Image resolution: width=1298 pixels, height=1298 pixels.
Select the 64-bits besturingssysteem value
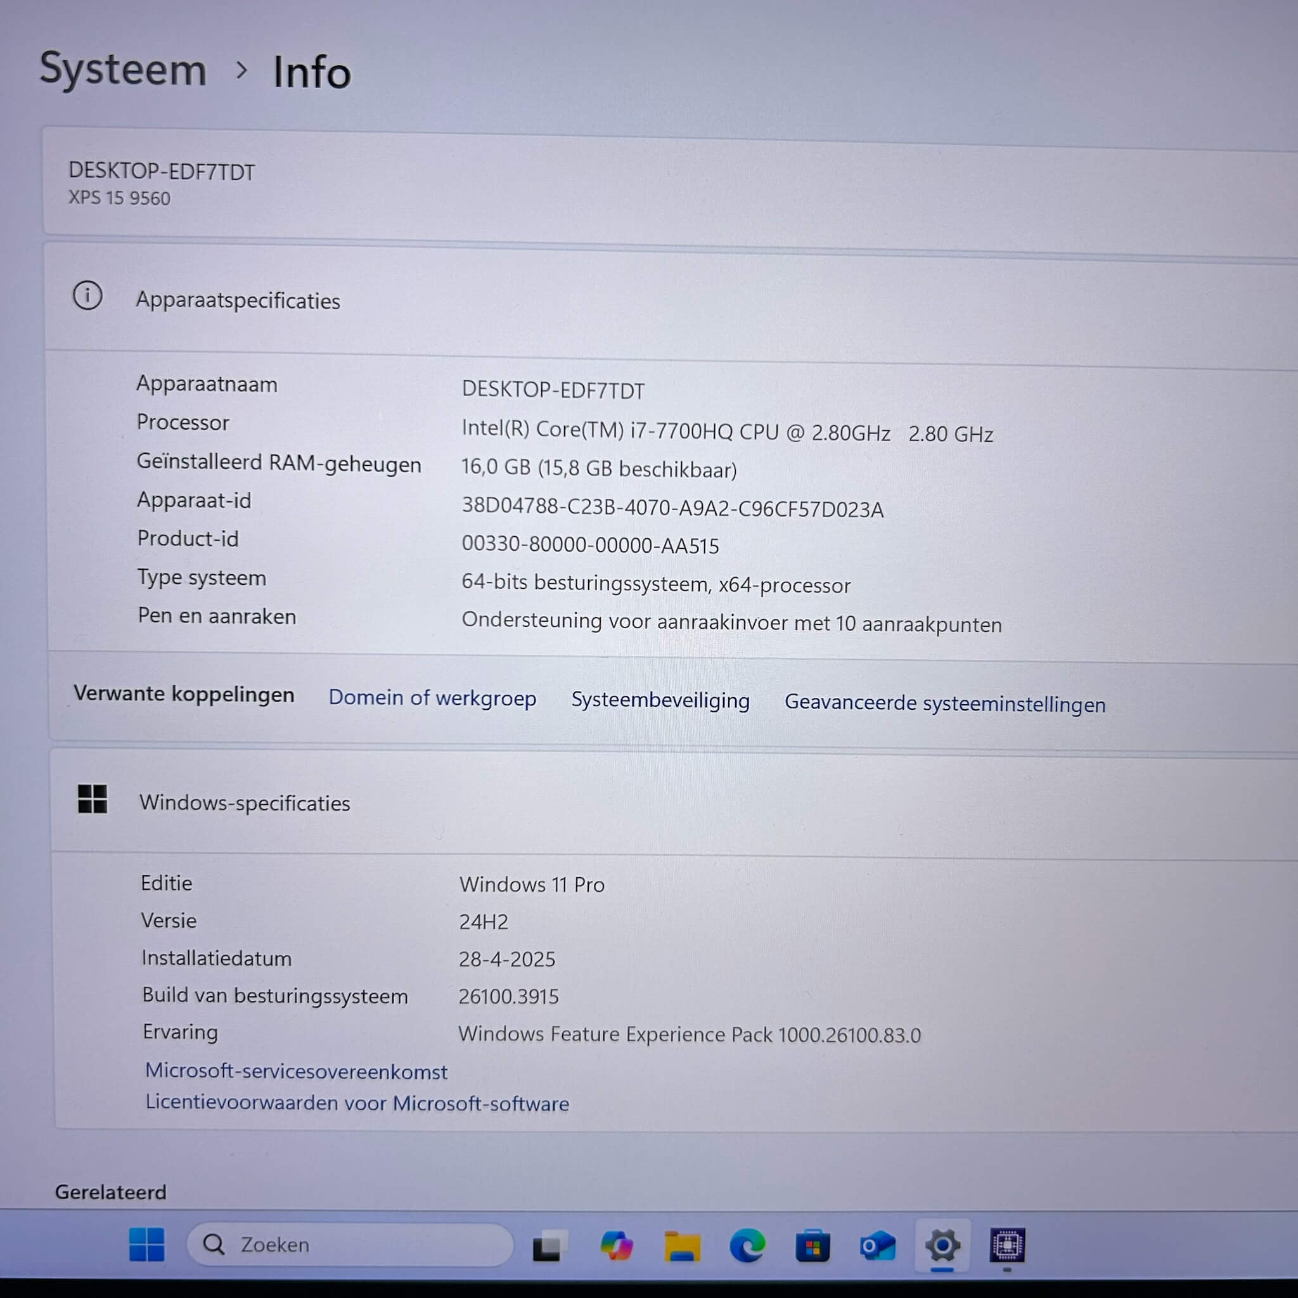coord(656,583)
